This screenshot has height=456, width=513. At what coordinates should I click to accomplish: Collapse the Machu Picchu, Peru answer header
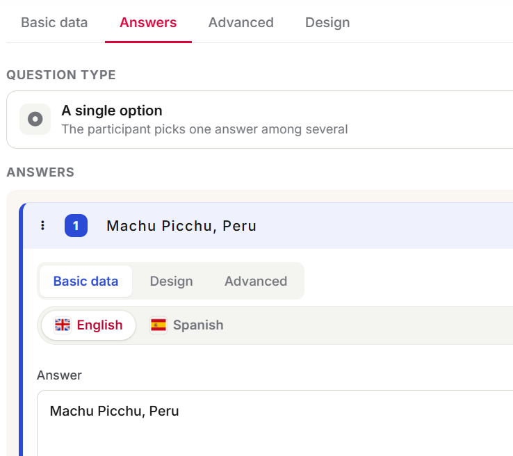tap(268, 226)
